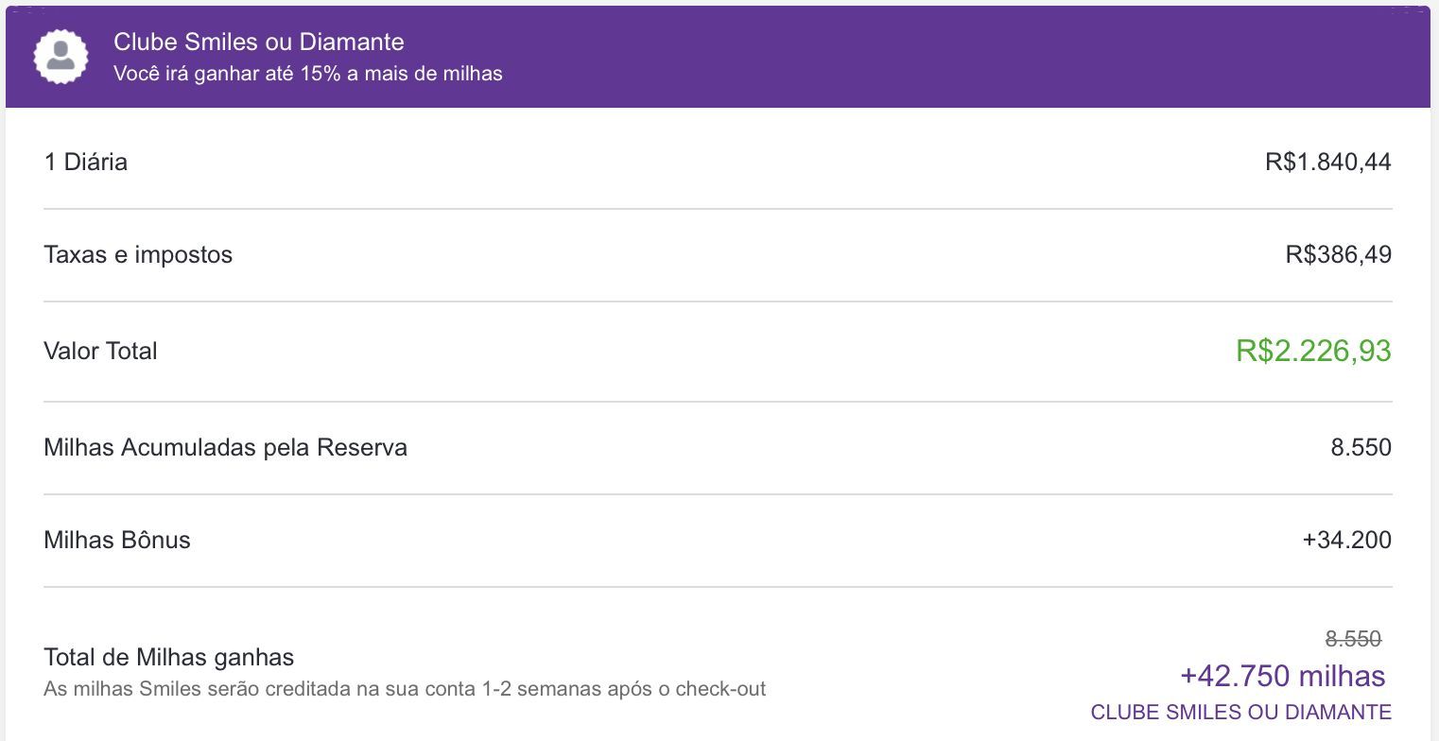Select the +42.750 milhas total
This screenshot has height=741, width=1439.
(x=1283, y=676)
